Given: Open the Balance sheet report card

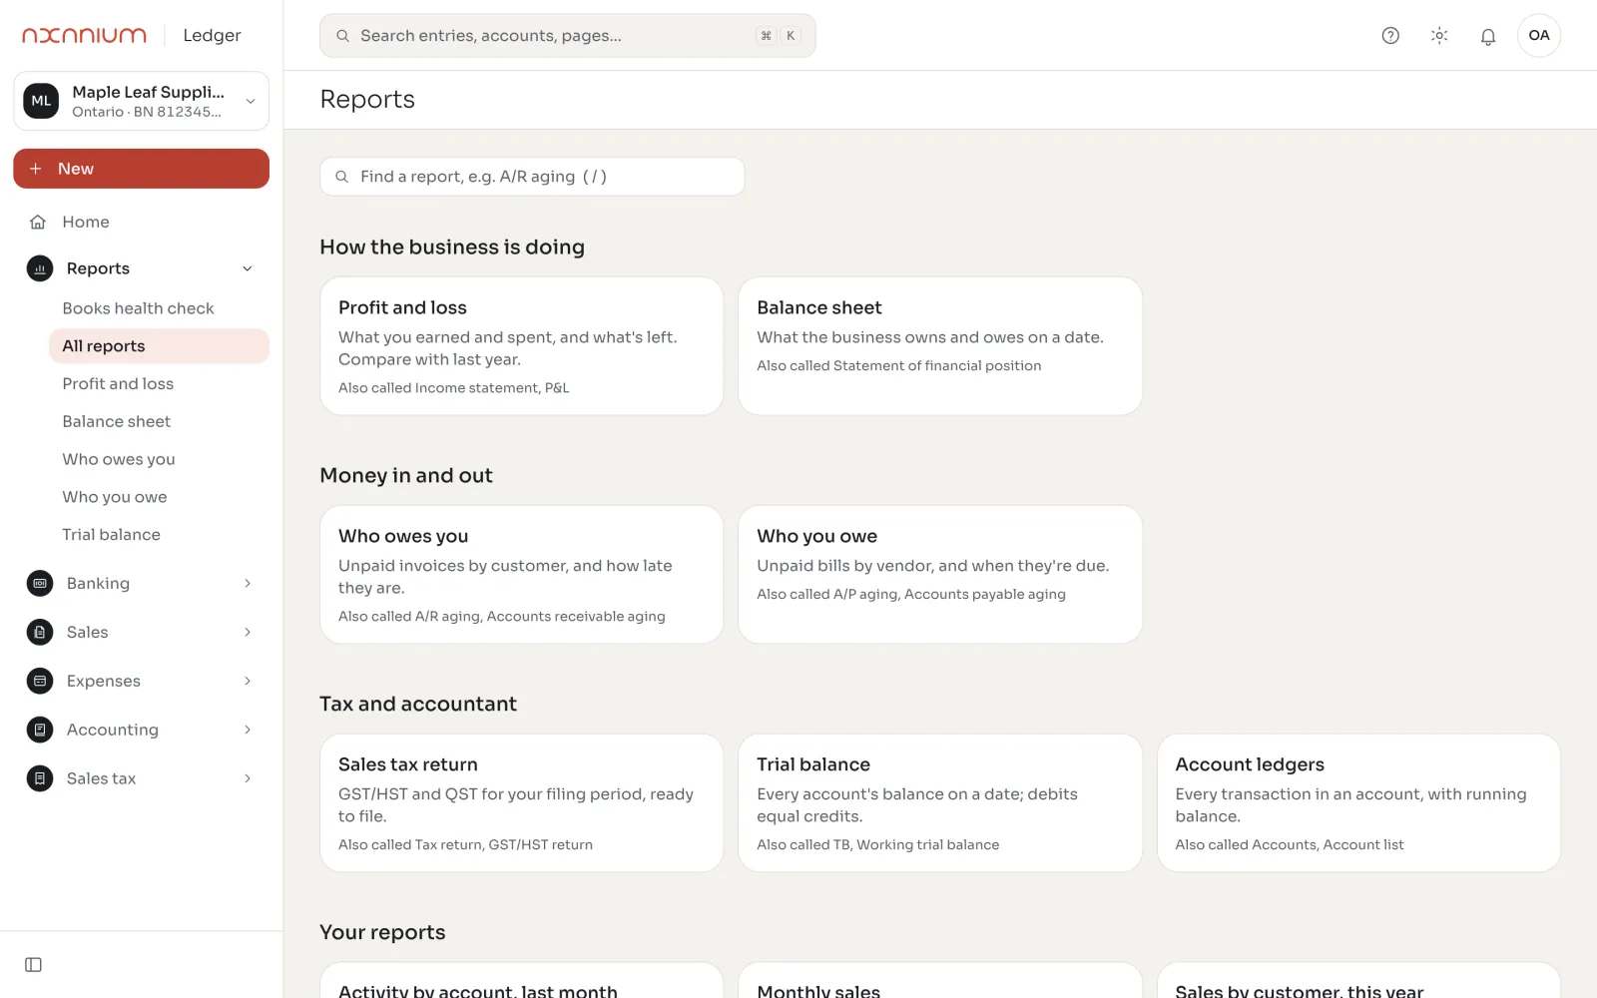Looking at the screenshot, I should click(940, 346).
